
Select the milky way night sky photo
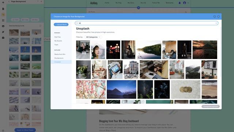point(145,89)
